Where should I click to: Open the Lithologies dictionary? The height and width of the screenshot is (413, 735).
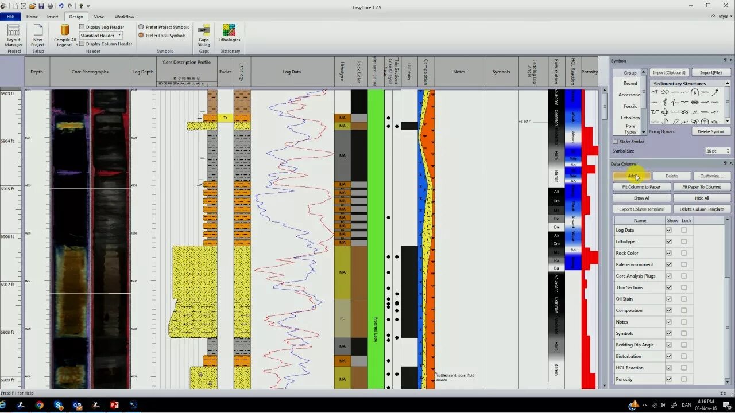[229, 33]
